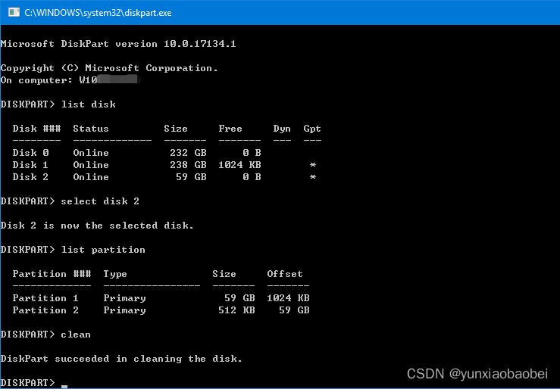The height and width of the screenshot is (389, 560).
Task: Click the title text C:\WINDOWS\system32\diskpart.exe
Action: tap(98, 13)
